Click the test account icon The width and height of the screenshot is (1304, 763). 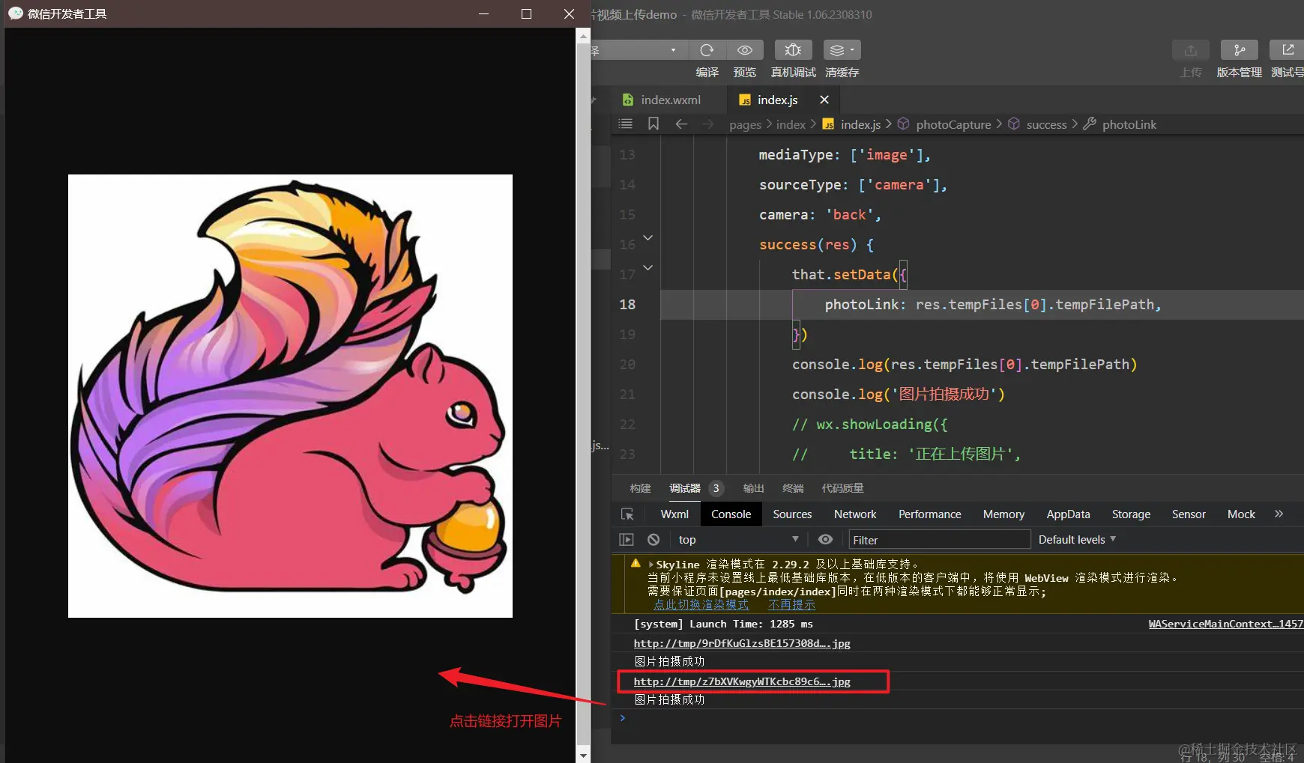click(x=1287, y=50)
